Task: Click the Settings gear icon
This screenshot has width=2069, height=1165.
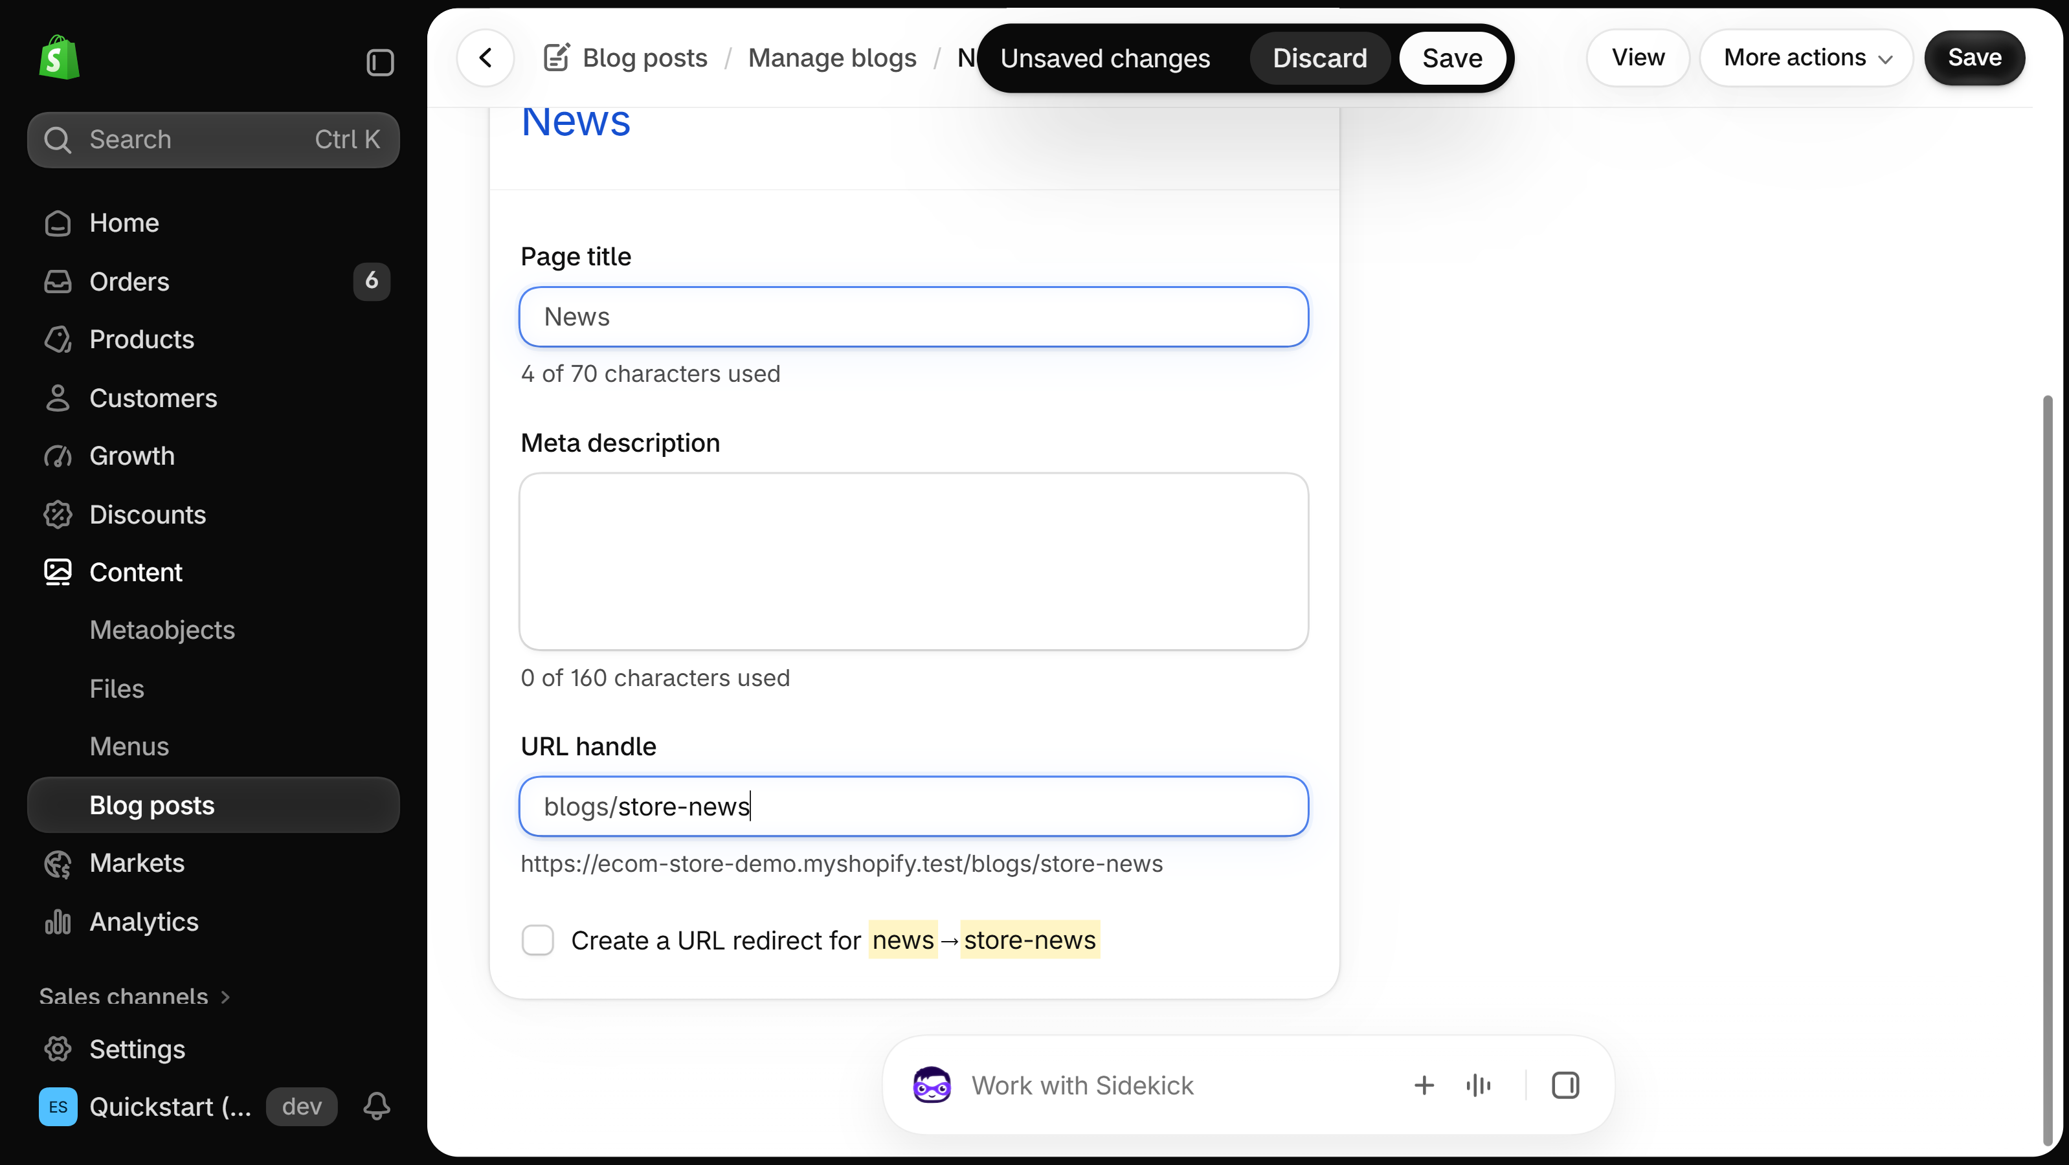Action: (58, 1049)
